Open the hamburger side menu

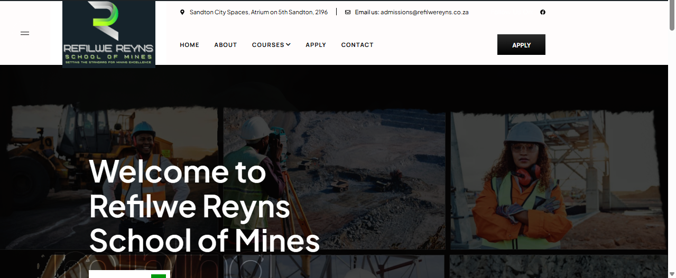point(25,33)
